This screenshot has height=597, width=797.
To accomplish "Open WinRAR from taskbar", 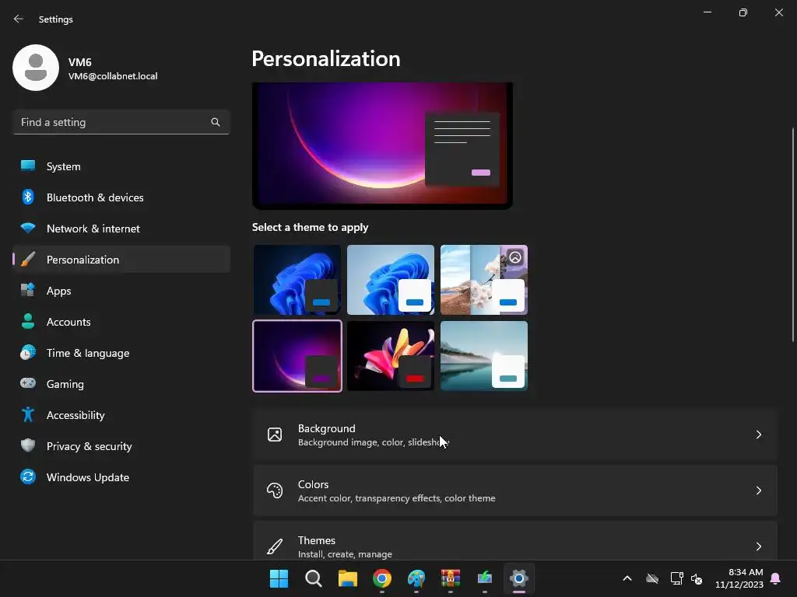I will point(451,578).
